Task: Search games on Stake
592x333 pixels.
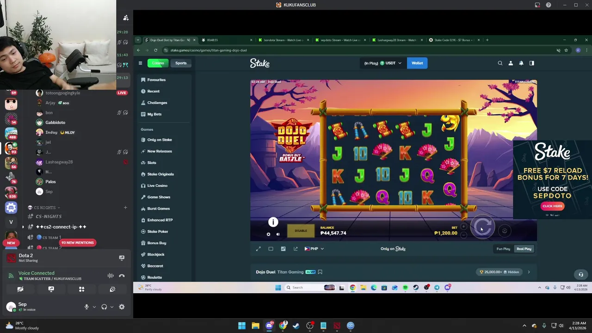Action: tap(500, 63)
